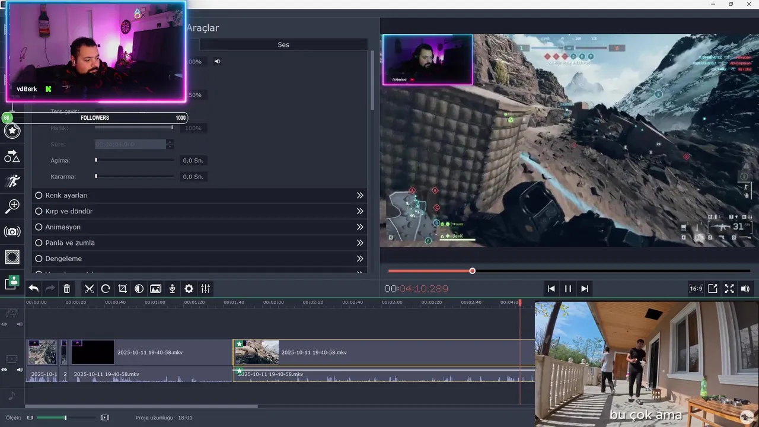Hide the upper overlay track eye icon
This screenshot has height=427, width=759.
tap(4, 324)
